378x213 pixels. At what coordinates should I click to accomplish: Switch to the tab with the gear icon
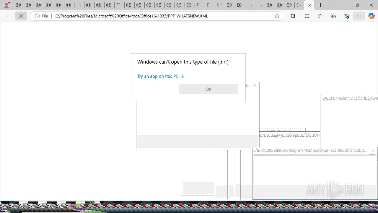240,5
